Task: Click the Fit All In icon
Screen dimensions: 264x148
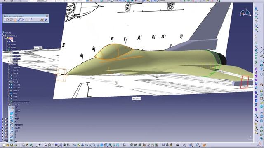Action: (79, 145)
